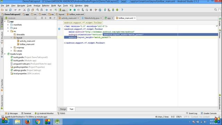This screenshot has width=222, height=125.
Task: Click the project panel settings gear icon
Action: [50, 18]
